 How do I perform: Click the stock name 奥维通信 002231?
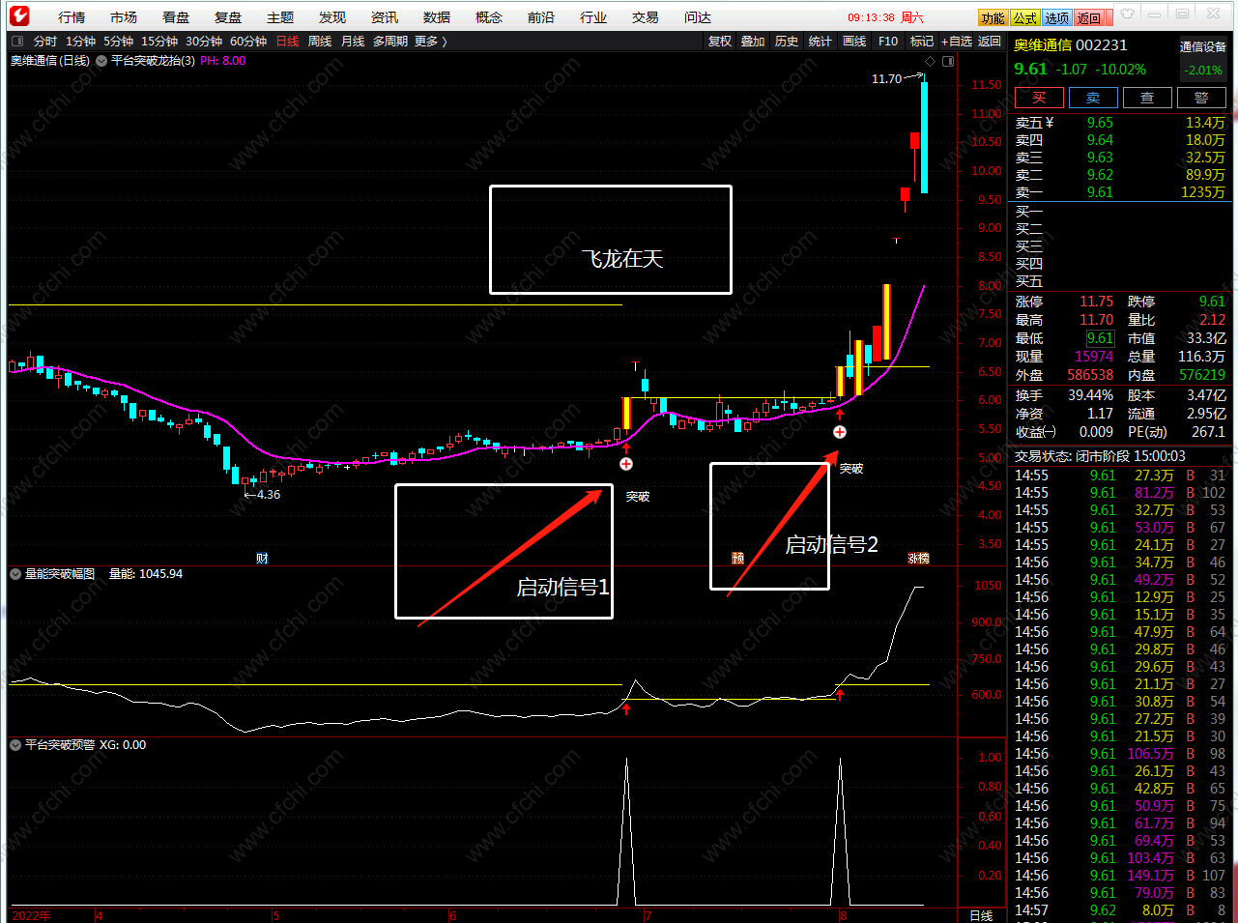coord(1071,45)
